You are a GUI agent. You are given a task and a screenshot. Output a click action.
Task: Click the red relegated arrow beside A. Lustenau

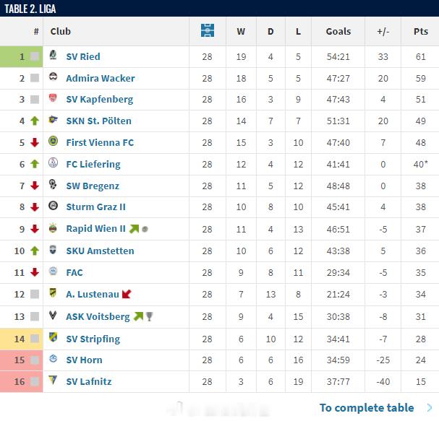127,294
